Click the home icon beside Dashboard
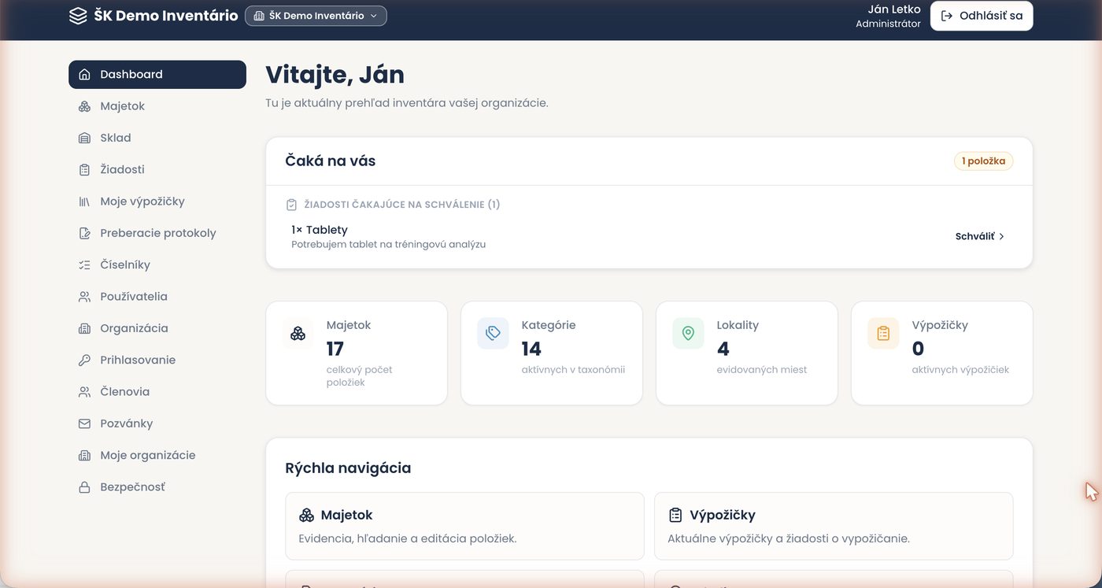1102x588 pixels. pyautogui.click(x=84, y=75)
